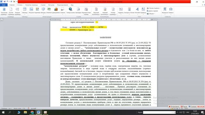Image resolution: width=205 pixels, height=115 pixels.
Task: Open the address bar dropdown in taskbar
Action: tap(172, 112)
